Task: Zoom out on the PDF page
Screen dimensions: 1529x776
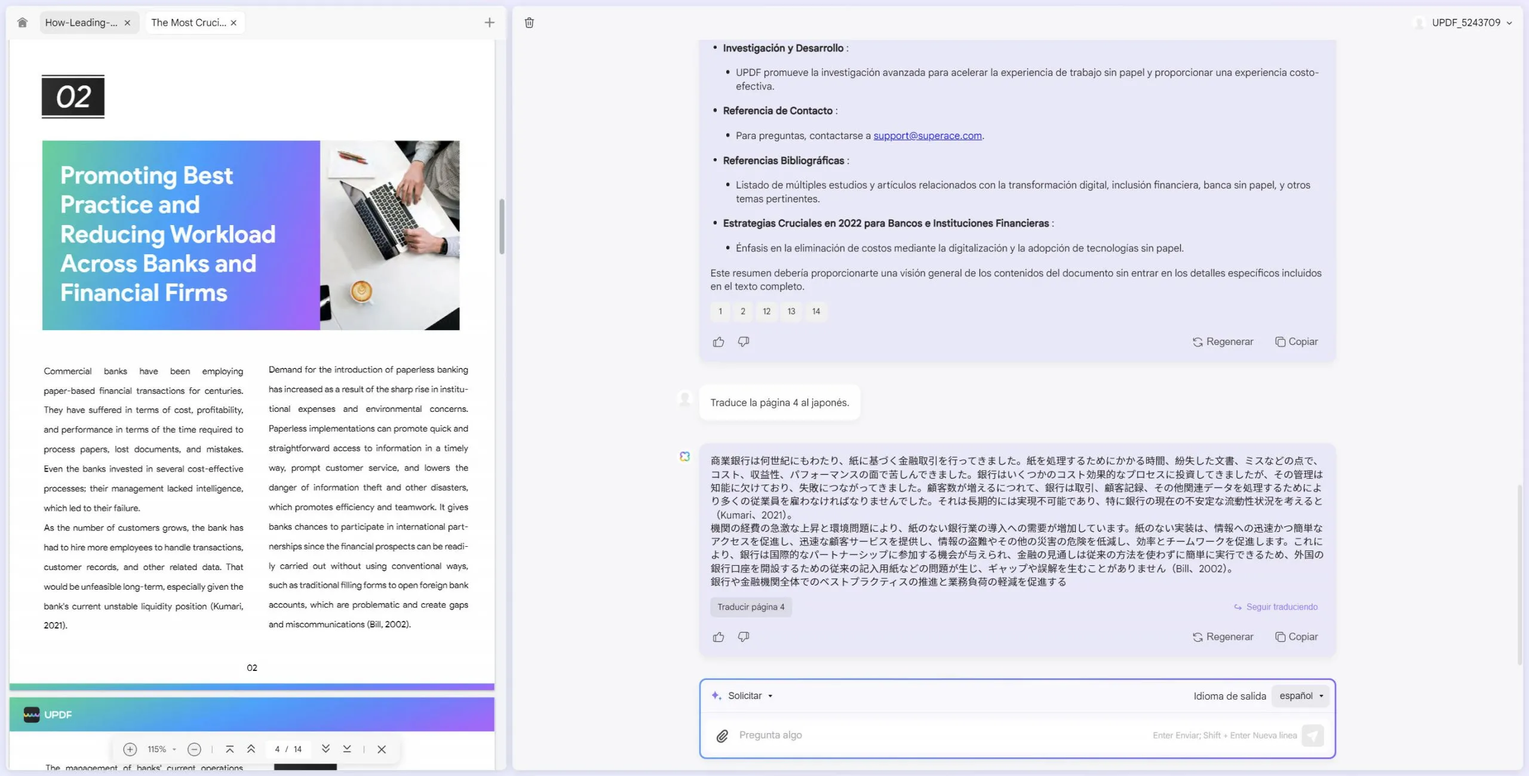Action: pos(194,749)
